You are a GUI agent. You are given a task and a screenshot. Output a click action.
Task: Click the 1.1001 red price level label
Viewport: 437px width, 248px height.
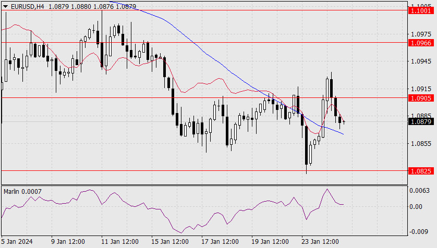pos(421,10)
